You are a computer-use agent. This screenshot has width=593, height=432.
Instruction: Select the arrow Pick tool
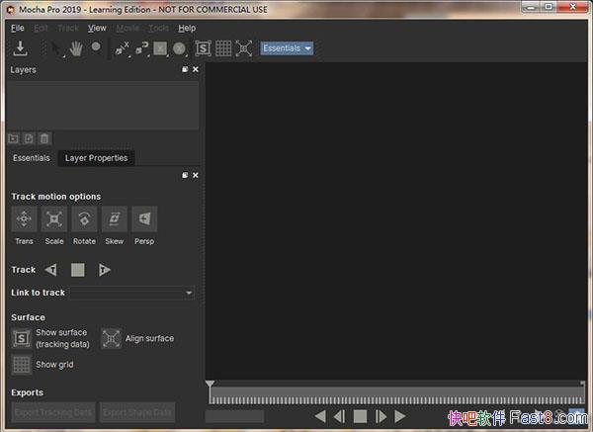(56, 48)
